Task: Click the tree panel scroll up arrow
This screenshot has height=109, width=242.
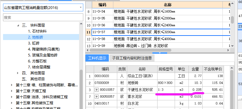Action: [81, 24]
